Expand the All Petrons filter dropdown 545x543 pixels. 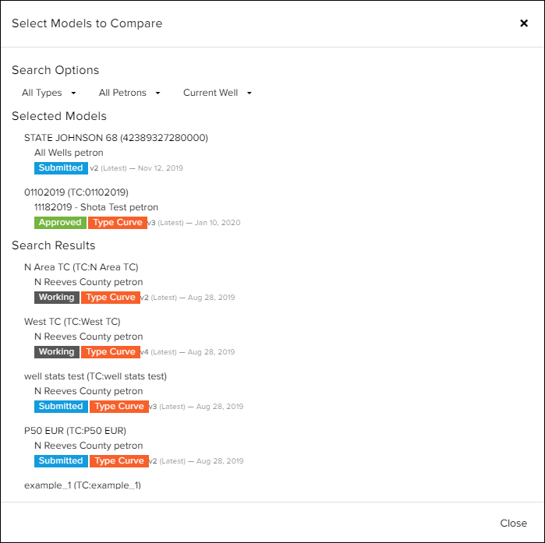tap(129, 93)
